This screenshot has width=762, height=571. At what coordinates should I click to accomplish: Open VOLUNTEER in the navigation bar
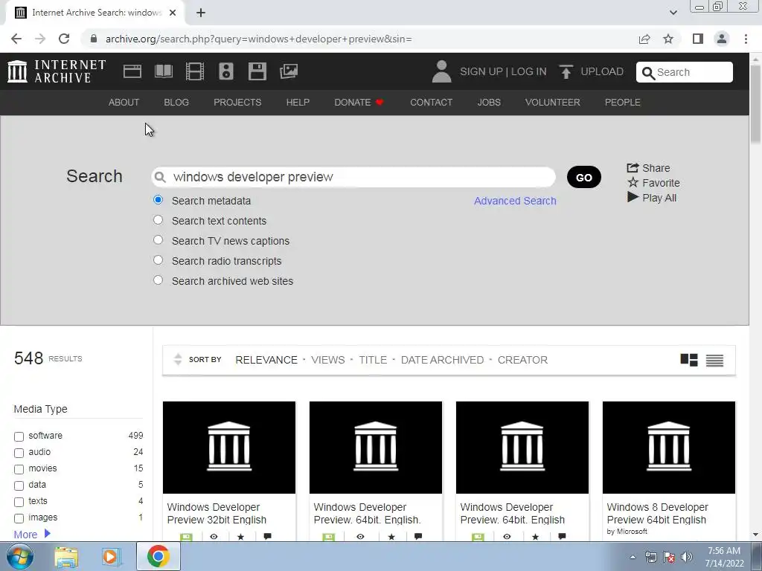coord(553,103)
